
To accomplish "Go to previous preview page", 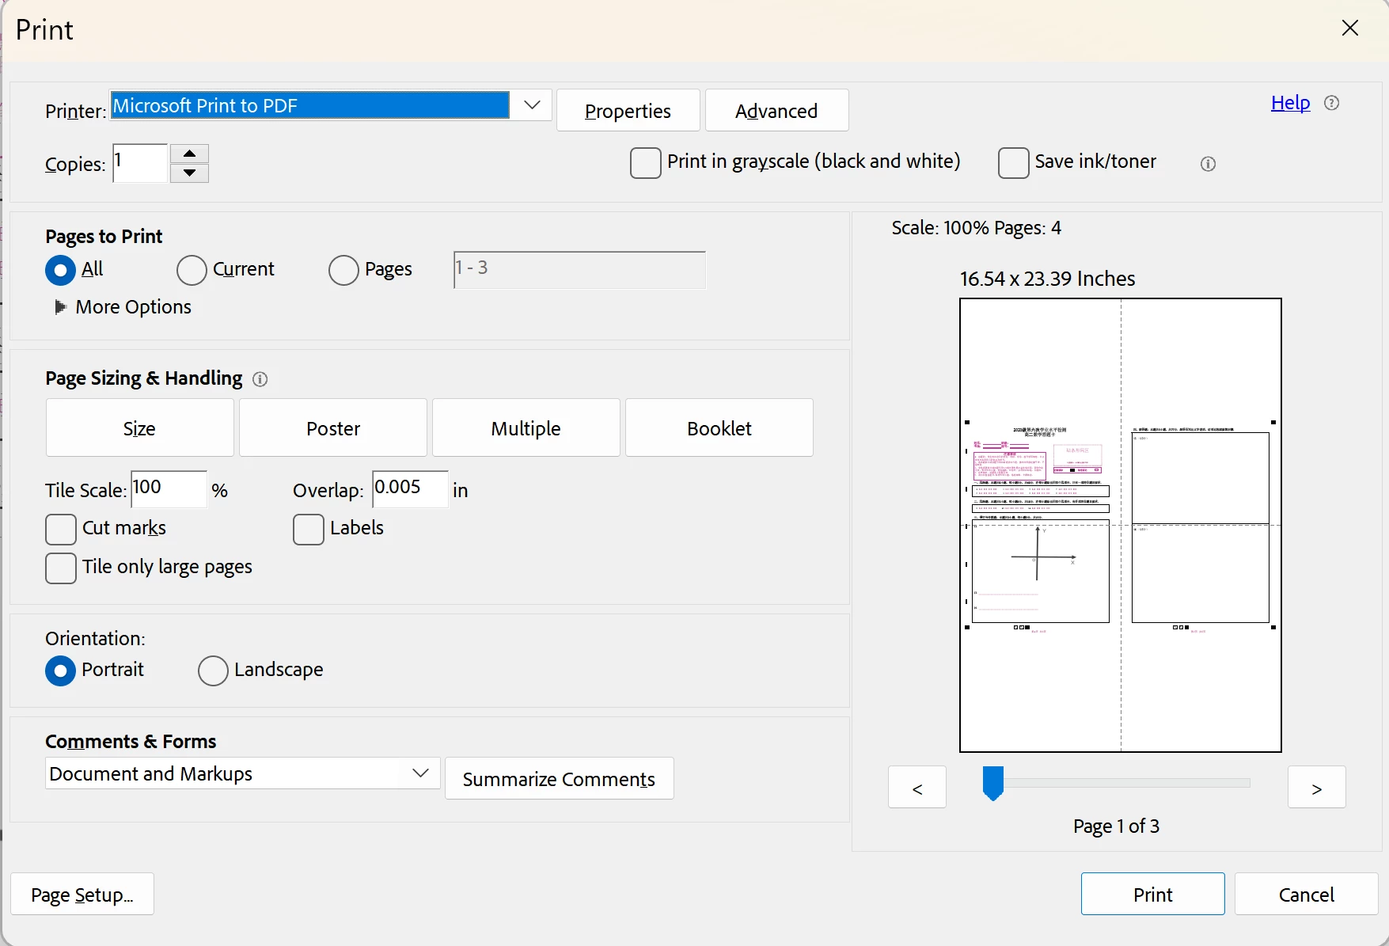I will tap(917, 788).
